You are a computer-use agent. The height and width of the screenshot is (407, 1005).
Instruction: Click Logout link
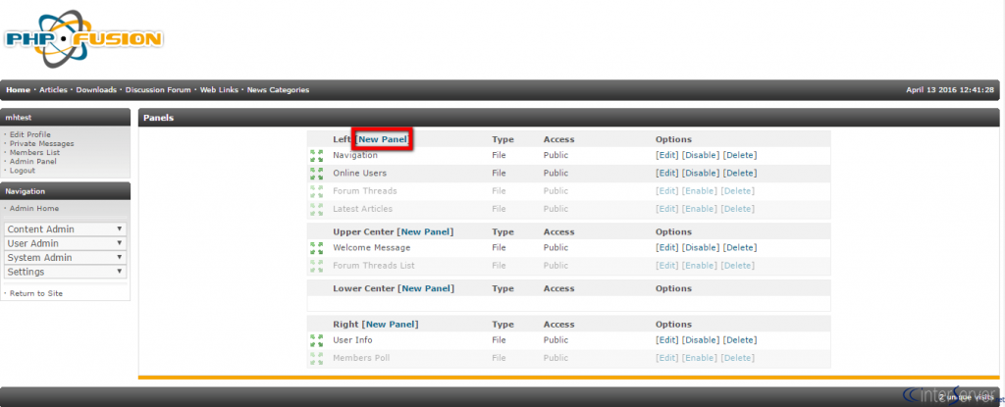pos(23,171)
